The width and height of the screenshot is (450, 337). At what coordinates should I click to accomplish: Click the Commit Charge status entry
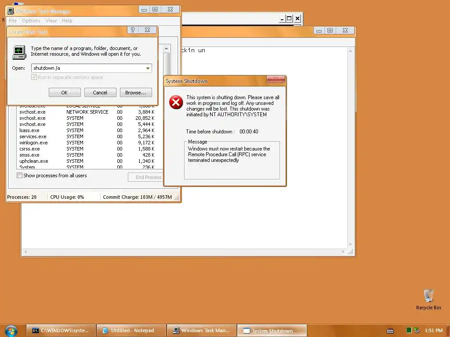(137, 197)
